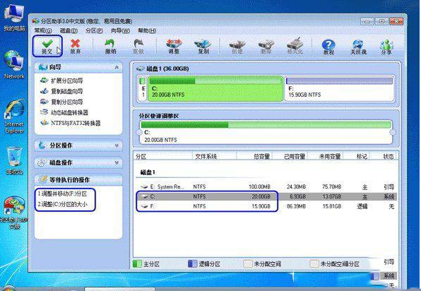Screen dimensions: 421x291
Task: Click the 放弃 (Discard) red X icon
Action: click(76, 46)
